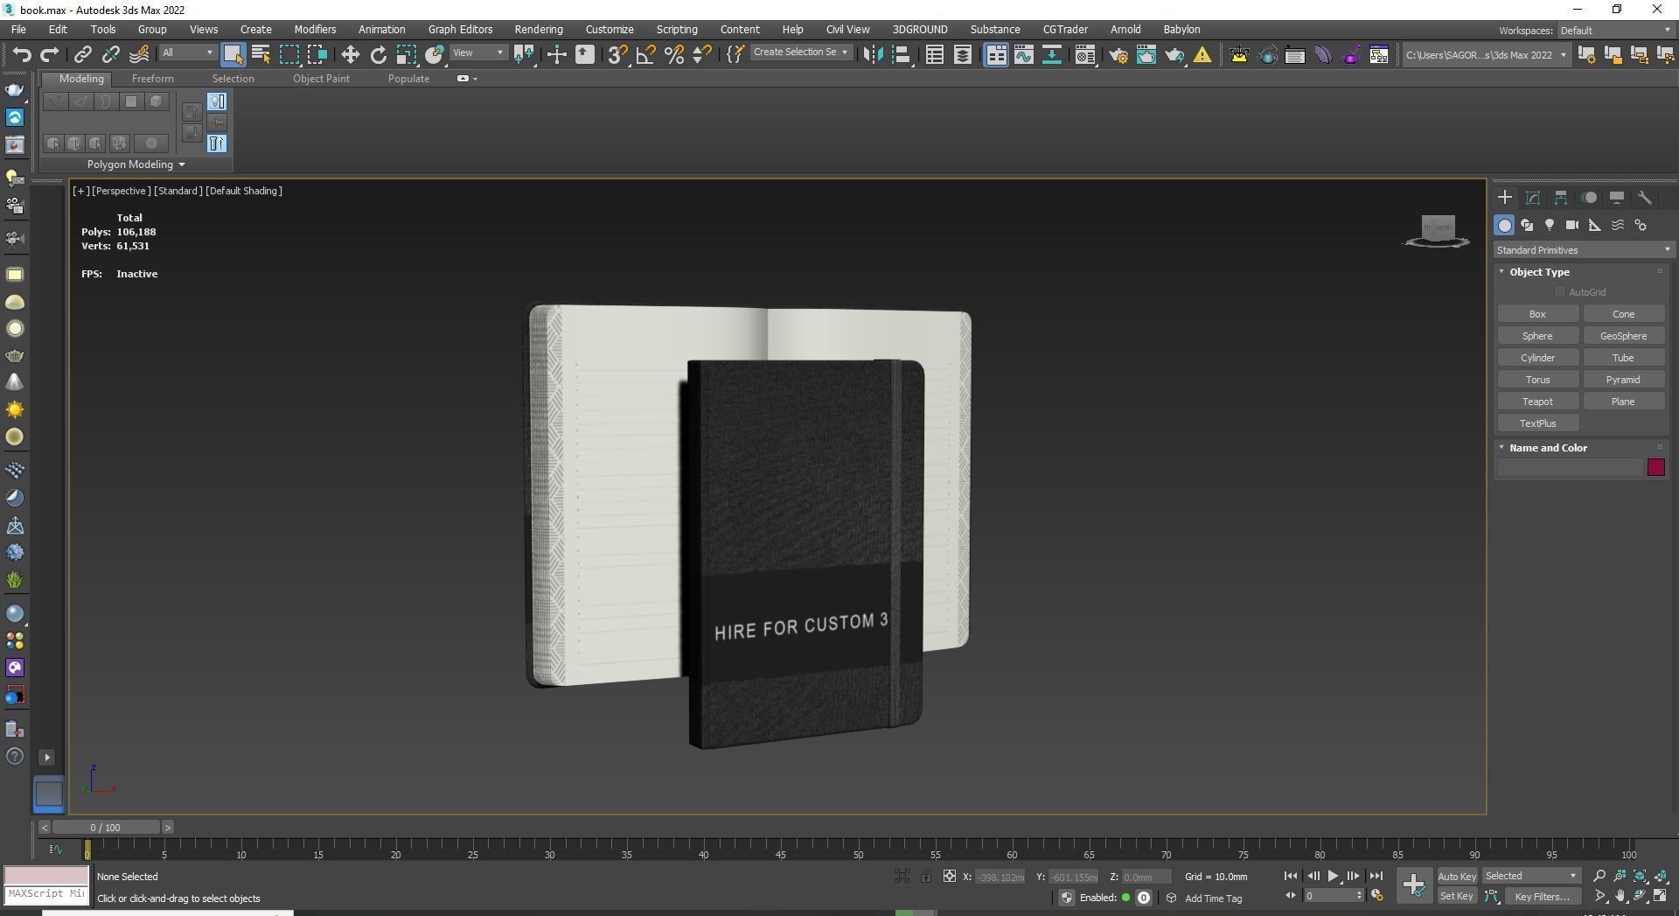Activate Select Object tool

(233, 54)
